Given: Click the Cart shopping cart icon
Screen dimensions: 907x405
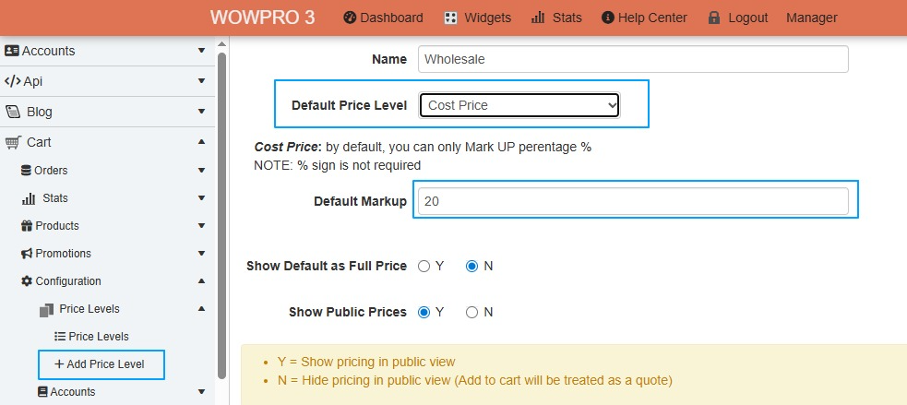Looking at the screenshot, I should pyautogui.click(x=13, y=142).
